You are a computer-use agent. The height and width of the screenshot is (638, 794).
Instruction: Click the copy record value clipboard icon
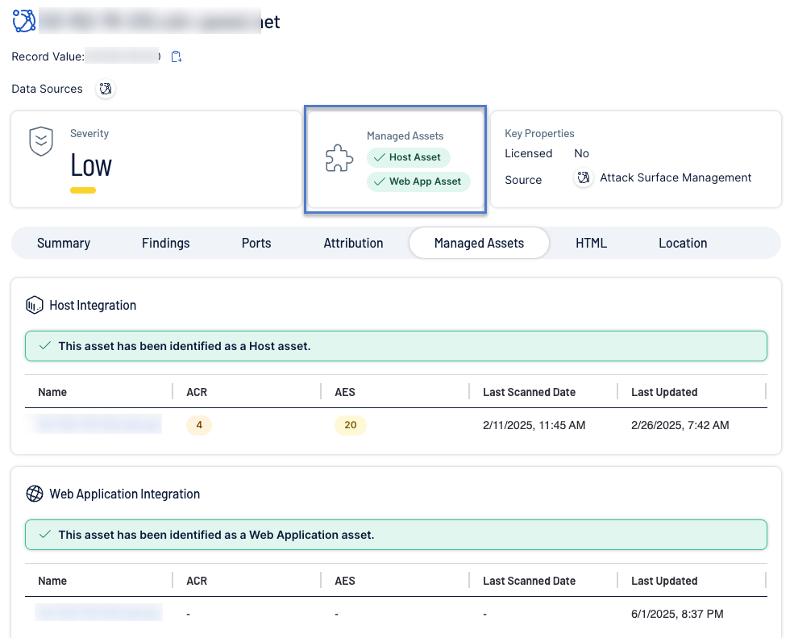[177, 56]
